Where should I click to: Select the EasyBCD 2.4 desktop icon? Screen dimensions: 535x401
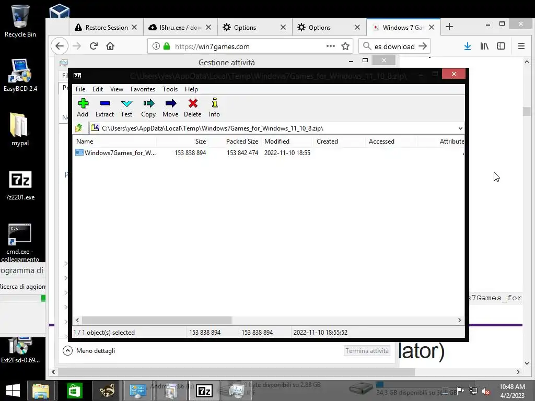click(20, 75)
